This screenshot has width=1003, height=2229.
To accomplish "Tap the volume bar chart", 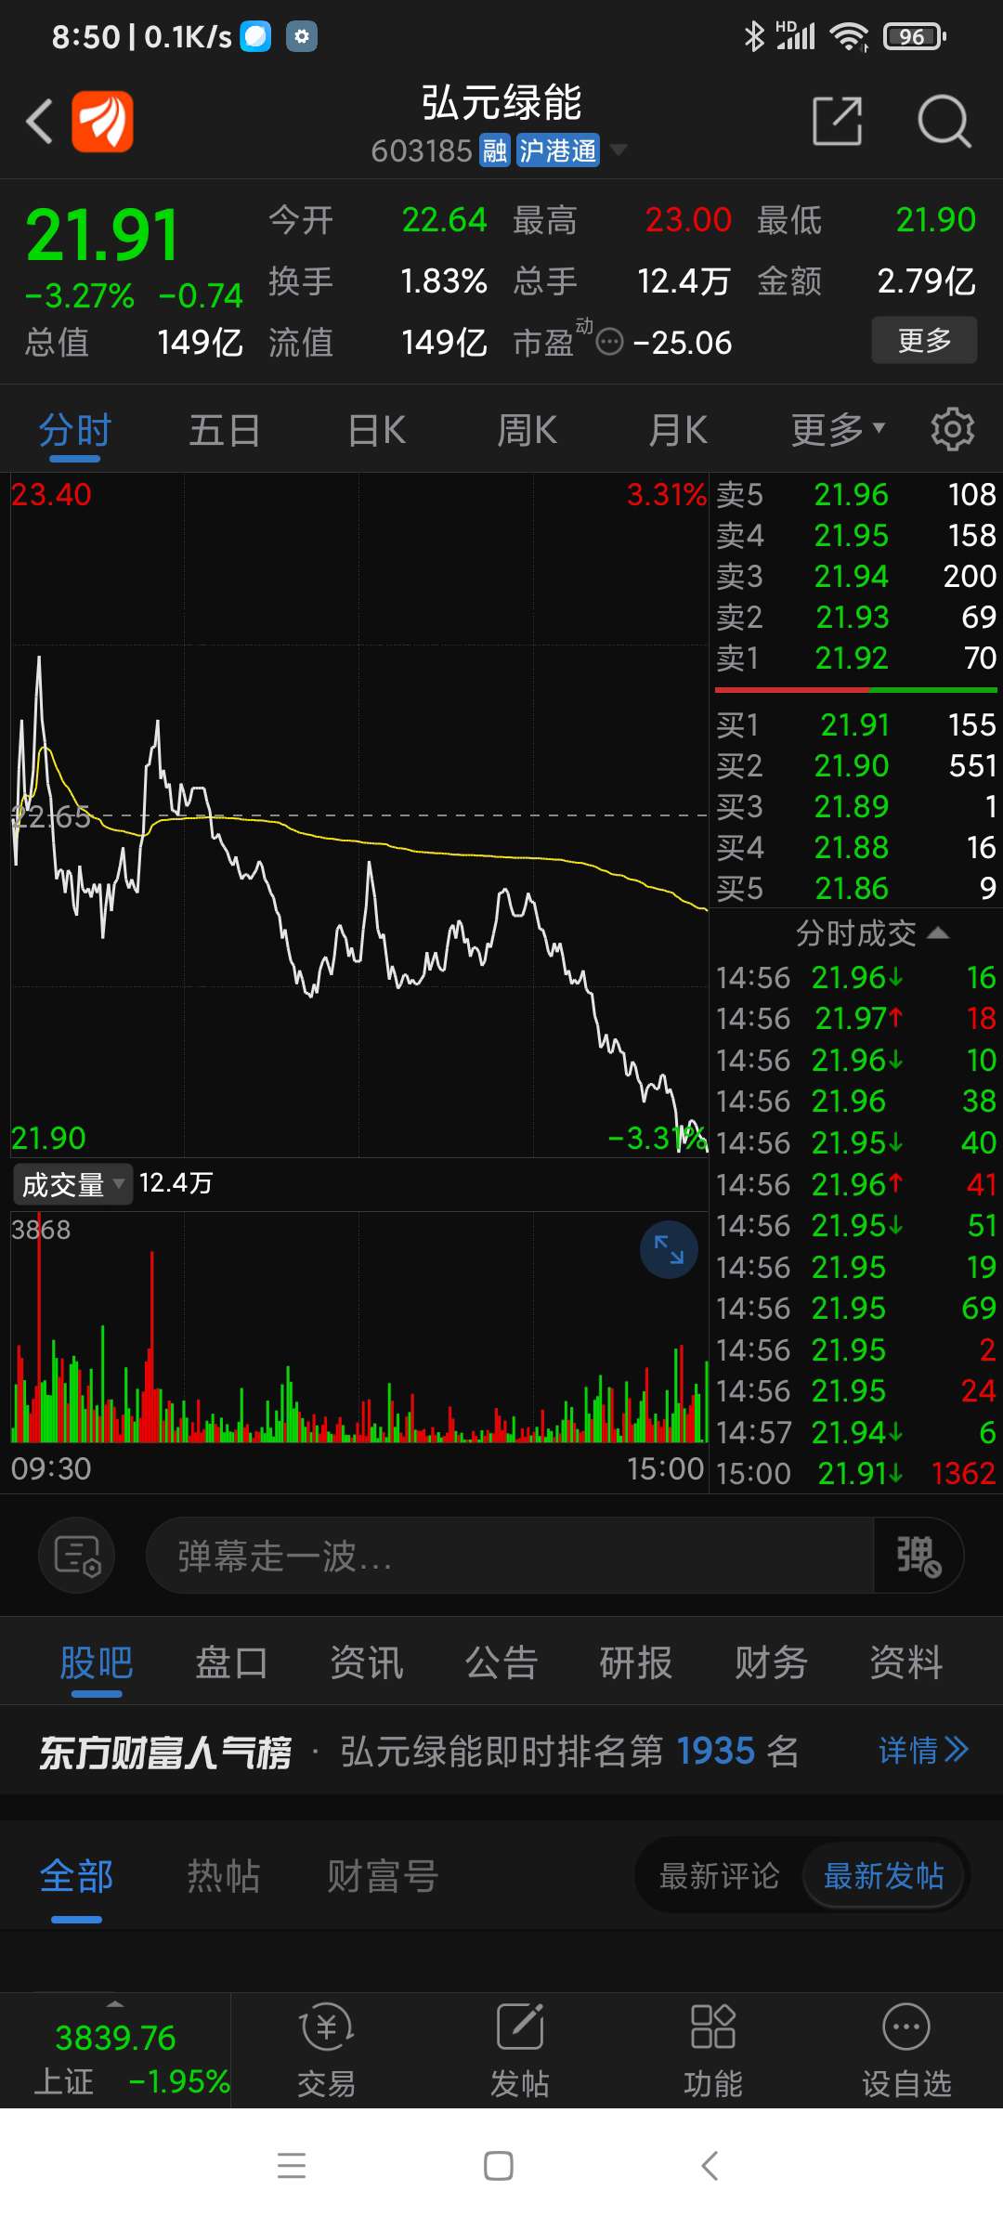I will 359,1328.
